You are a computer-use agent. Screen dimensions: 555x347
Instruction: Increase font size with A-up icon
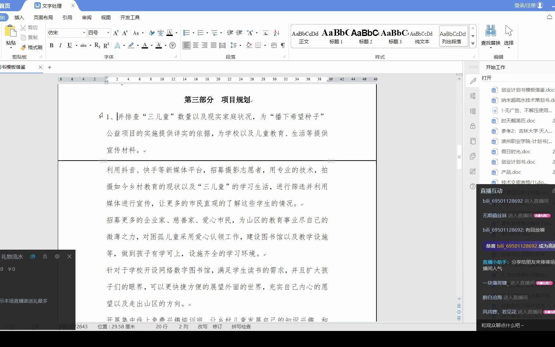pyautogui.click(x=116, y=33)
